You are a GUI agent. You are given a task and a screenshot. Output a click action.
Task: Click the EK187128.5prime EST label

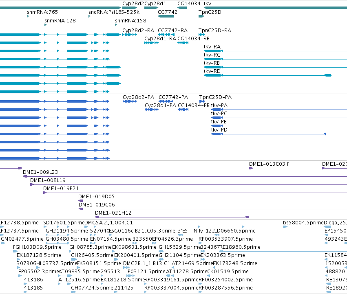pyautogui.click(x=39, y=256)
